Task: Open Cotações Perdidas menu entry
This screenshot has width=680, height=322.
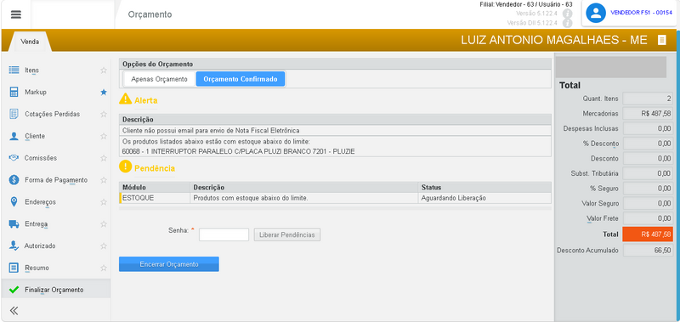Action: pyautogui.click(x=53, y=114)
